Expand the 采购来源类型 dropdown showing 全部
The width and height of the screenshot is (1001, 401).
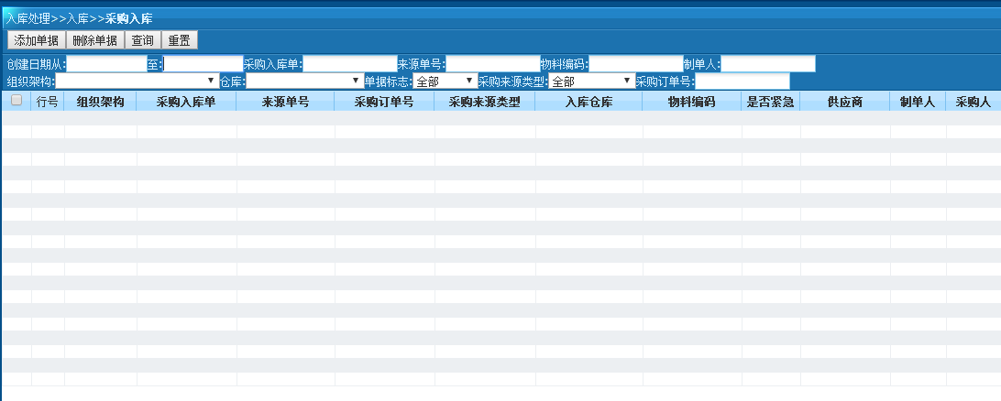592,81
